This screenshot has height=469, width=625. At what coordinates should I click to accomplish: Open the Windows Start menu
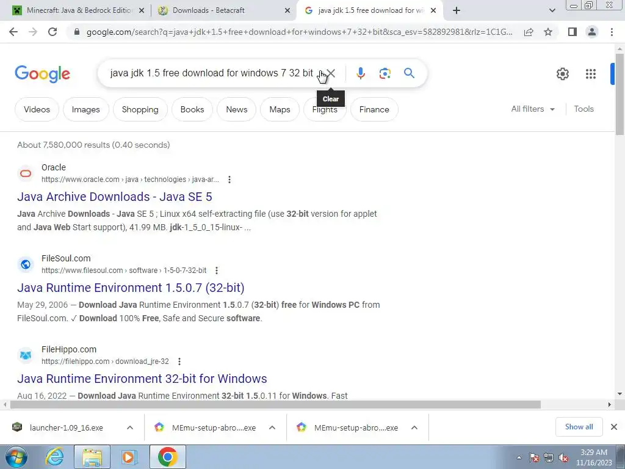pyautogui.click(x=16, y=457)
